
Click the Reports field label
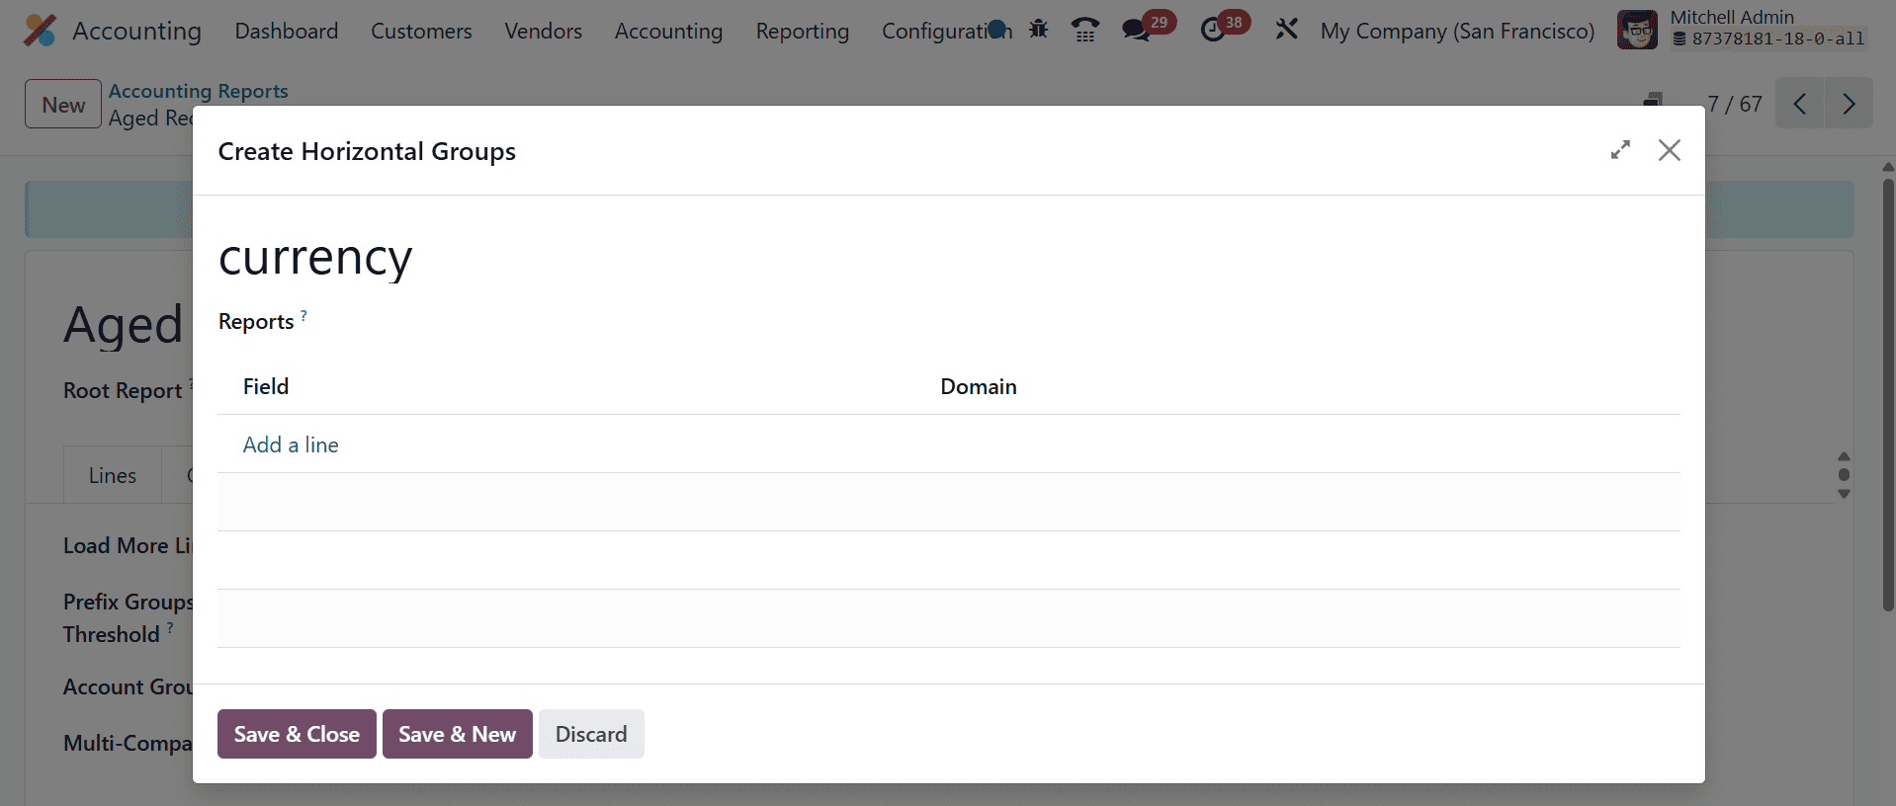click(x=256, y=322)
